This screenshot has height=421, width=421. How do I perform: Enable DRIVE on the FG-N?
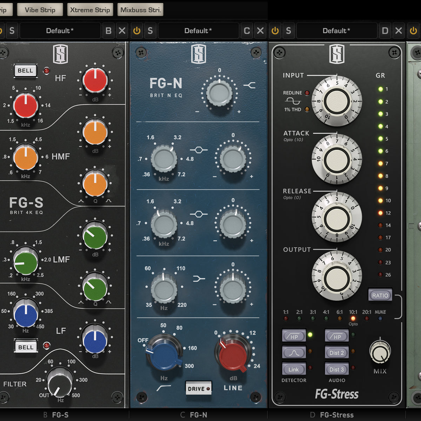(199, 388)
